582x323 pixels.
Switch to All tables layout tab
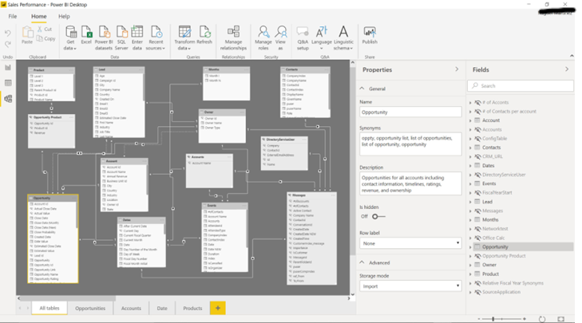click(49, 308)
